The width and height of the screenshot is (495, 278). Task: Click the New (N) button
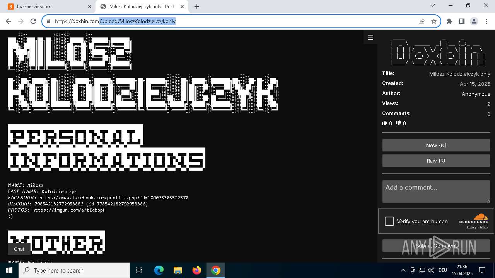(436, 145)
